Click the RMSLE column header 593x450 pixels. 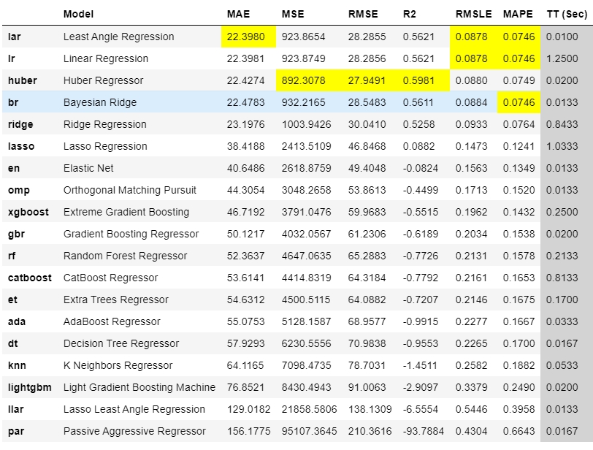point(473,14)
